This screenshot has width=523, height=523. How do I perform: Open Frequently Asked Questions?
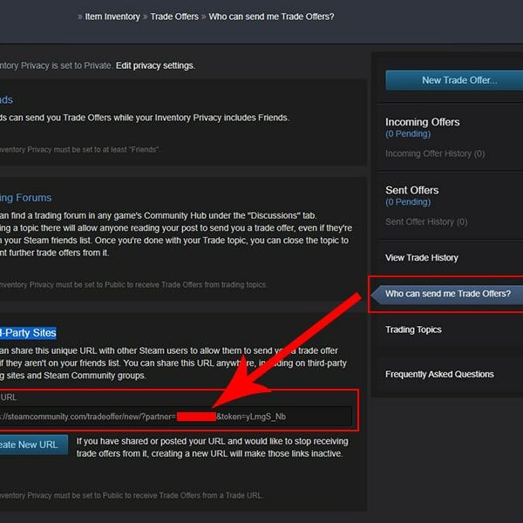click(x=439, y=374)
